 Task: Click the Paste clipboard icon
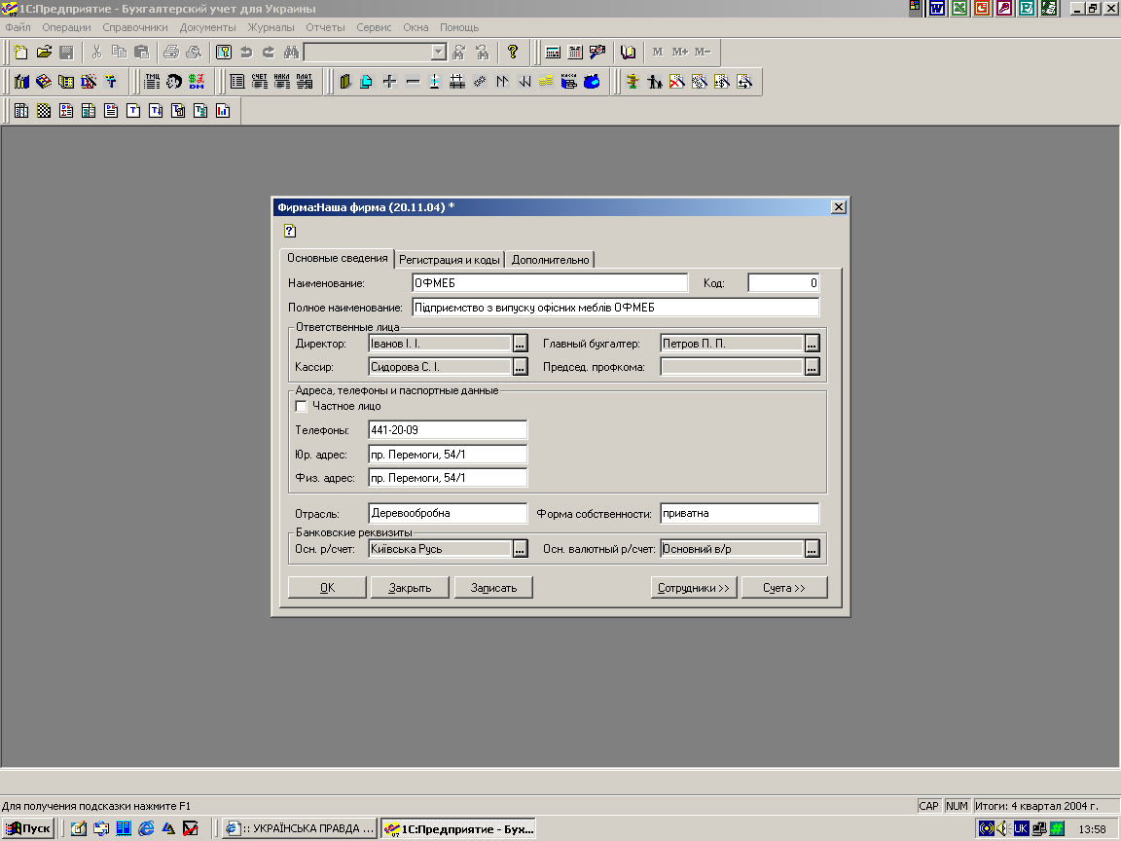pyautogui.click(x=141, y=53)
